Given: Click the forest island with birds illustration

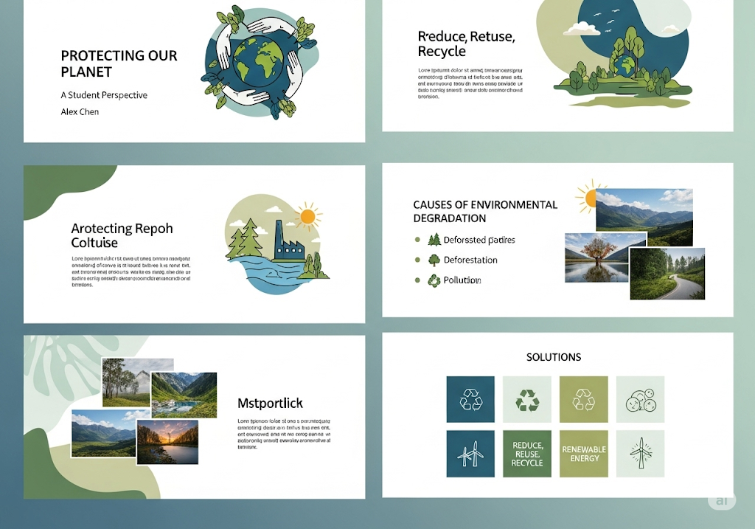Looking at the screenshot, I should [621, 53].
